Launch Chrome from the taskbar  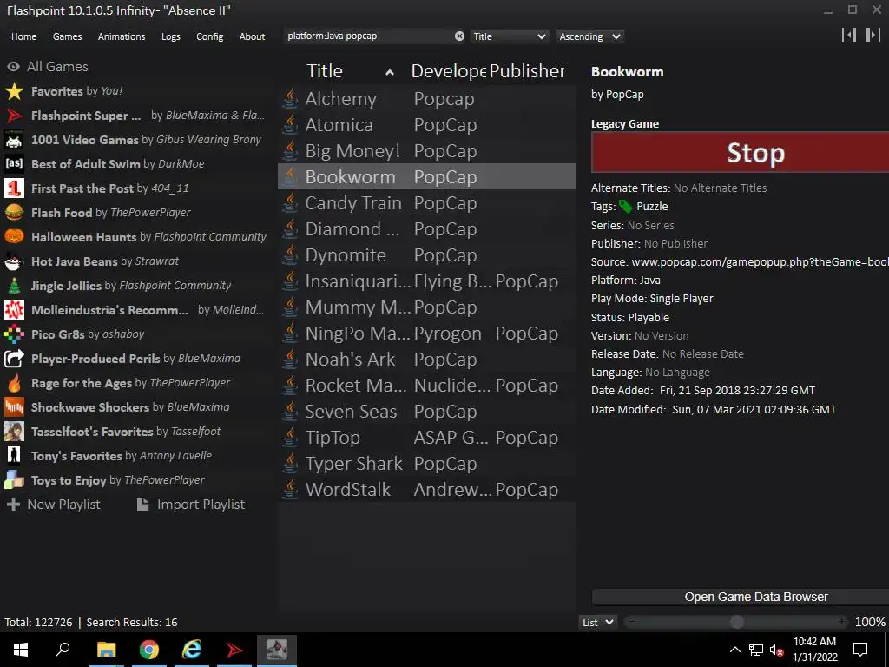point(149,650)
